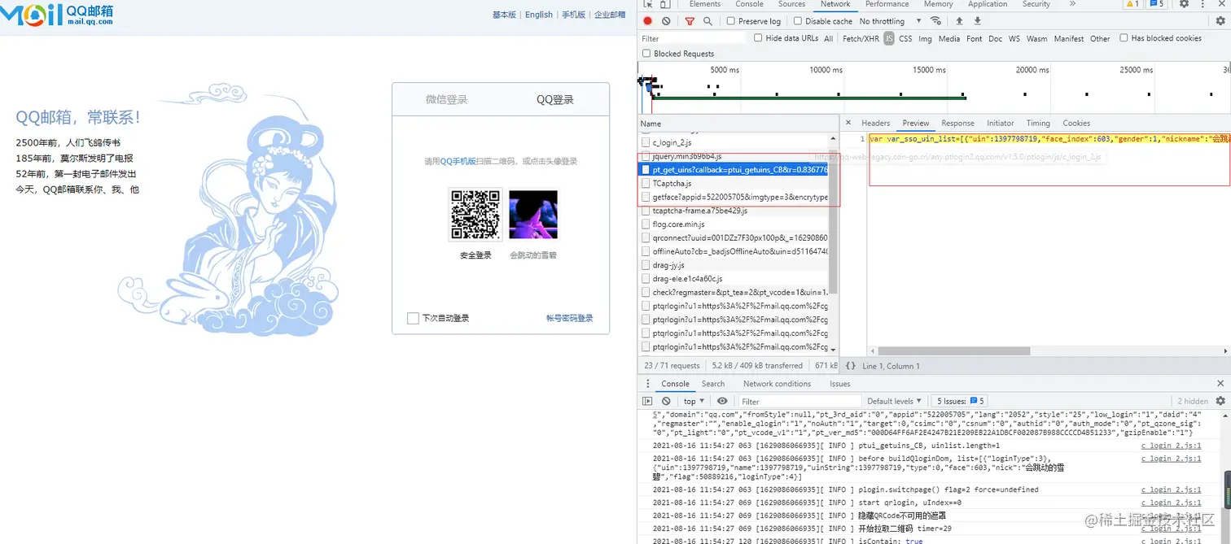This screenshot has height=544, width=1231.
Task: Open network search magnifier
Action: pos(707,21)
